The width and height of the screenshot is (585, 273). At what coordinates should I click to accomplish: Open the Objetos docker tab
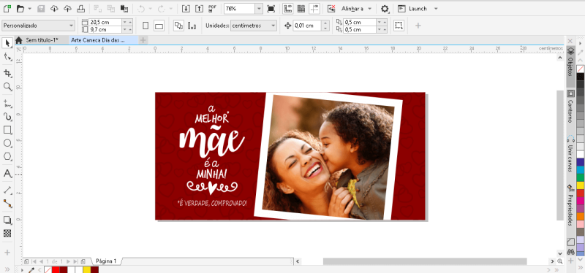[570, 66]
